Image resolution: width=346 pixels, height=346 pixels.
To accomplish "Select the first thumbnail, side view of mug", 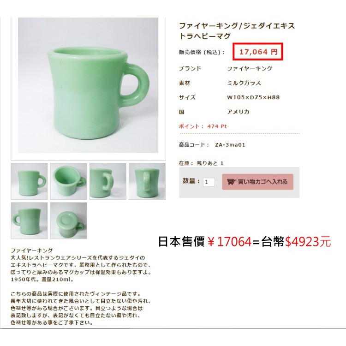I will (x=30, y=181).
